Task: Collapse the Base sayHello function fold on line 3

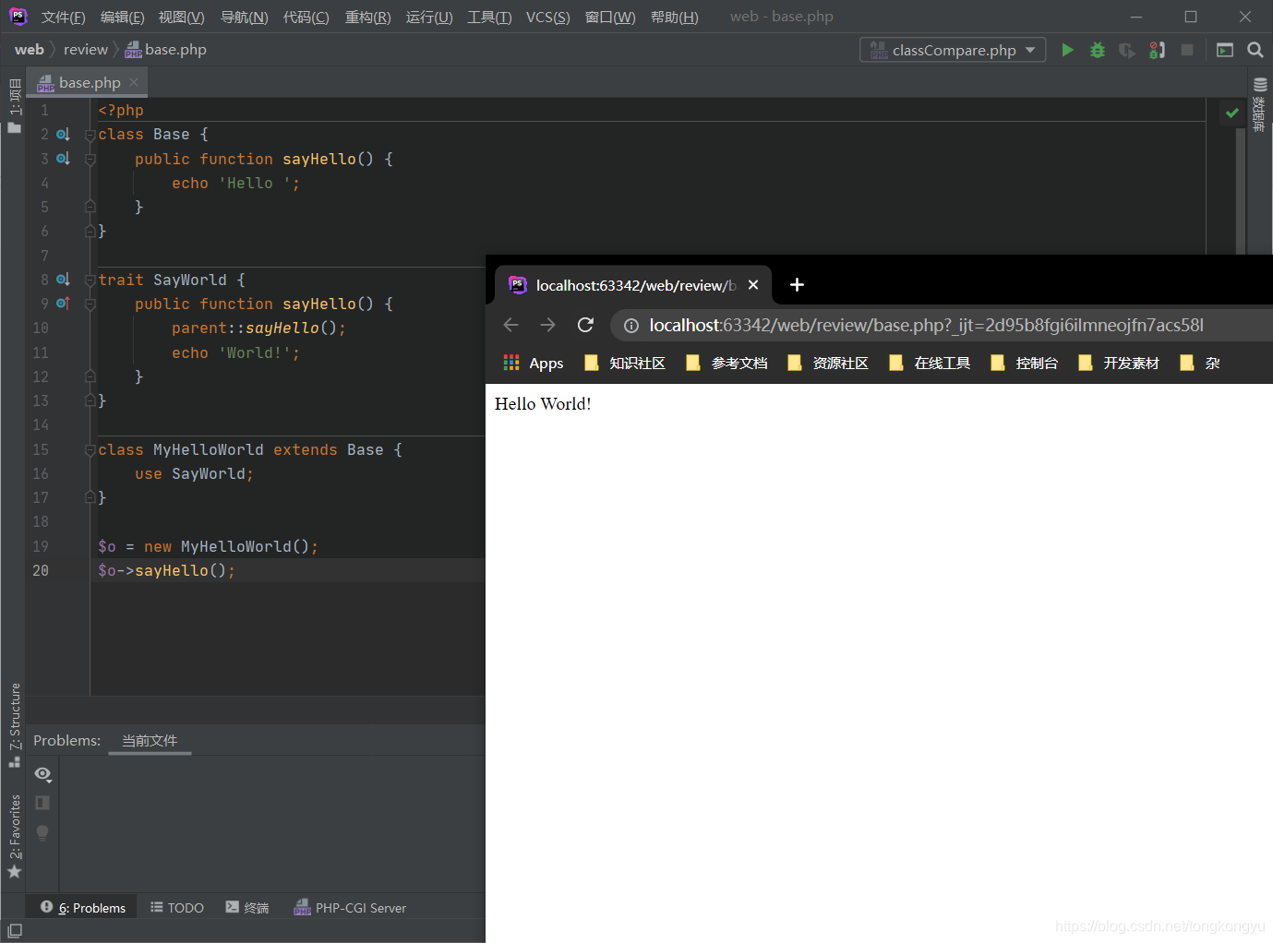Action: (x=90, y=159)
